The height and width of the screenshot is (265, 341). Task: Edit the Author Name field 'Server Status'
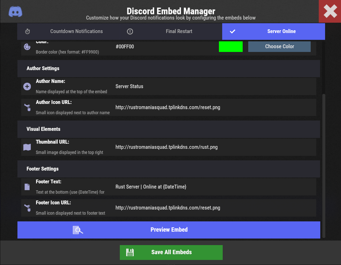tap(215, 86)
